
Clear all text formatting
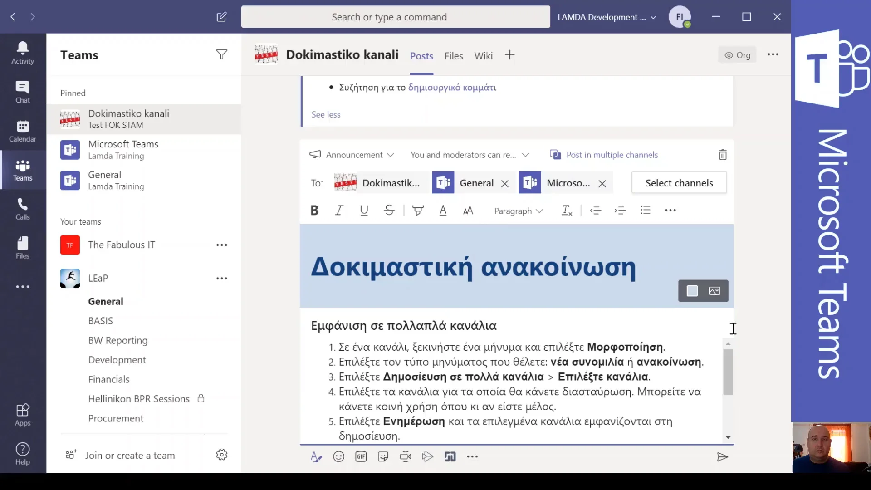tap(567, 211)
